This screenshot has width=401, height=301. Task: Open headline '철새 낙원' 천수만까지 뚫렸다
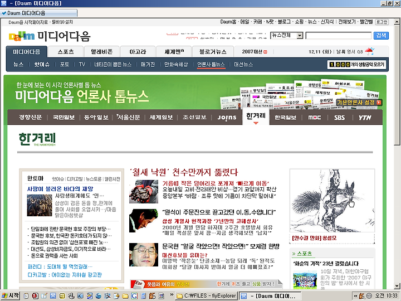click(x=184, y=172)
